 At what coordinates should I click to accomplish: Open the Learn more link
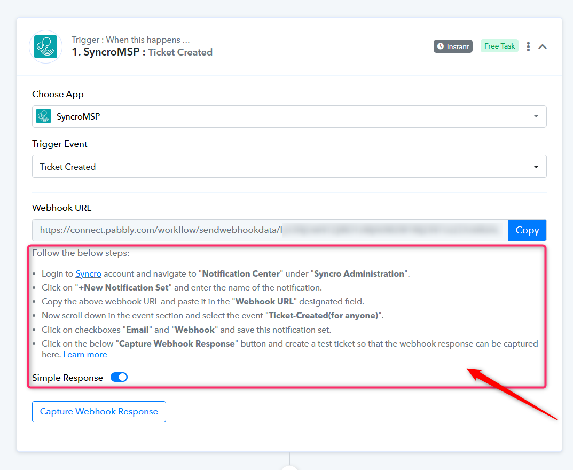pos(85,355)
